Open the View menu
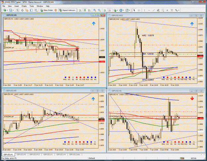207x161 pixels. tap(10, 6)
